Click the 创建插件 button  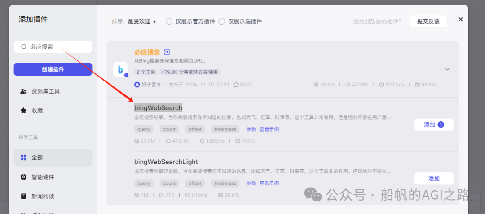[53, 69]
